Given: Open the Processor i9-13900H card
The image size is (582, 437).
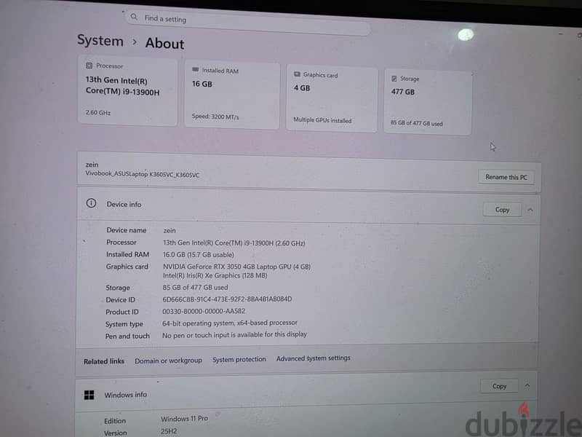Looking at the screenshot, I should 127,90.
